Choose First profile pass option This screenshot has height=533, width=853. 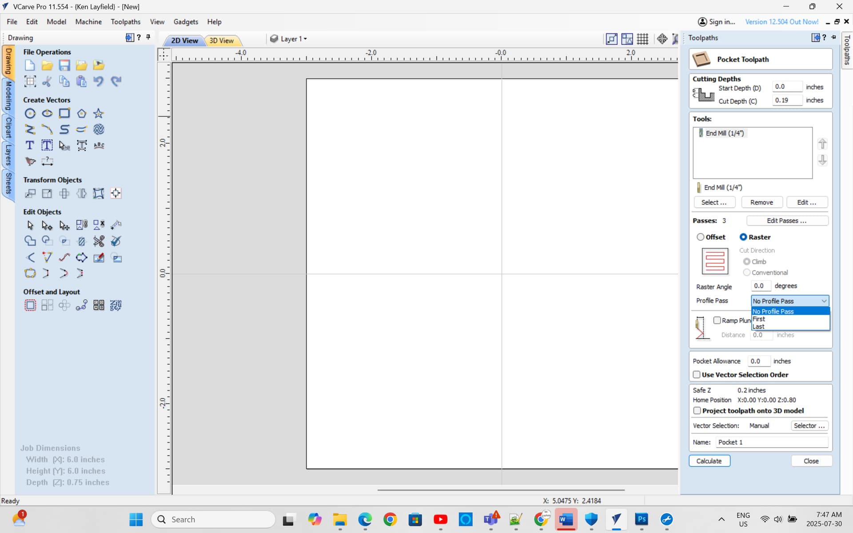790,319
